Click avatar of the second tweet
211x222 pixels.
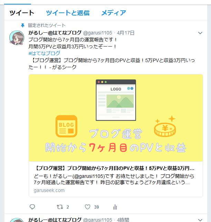[x=17, y=220]
